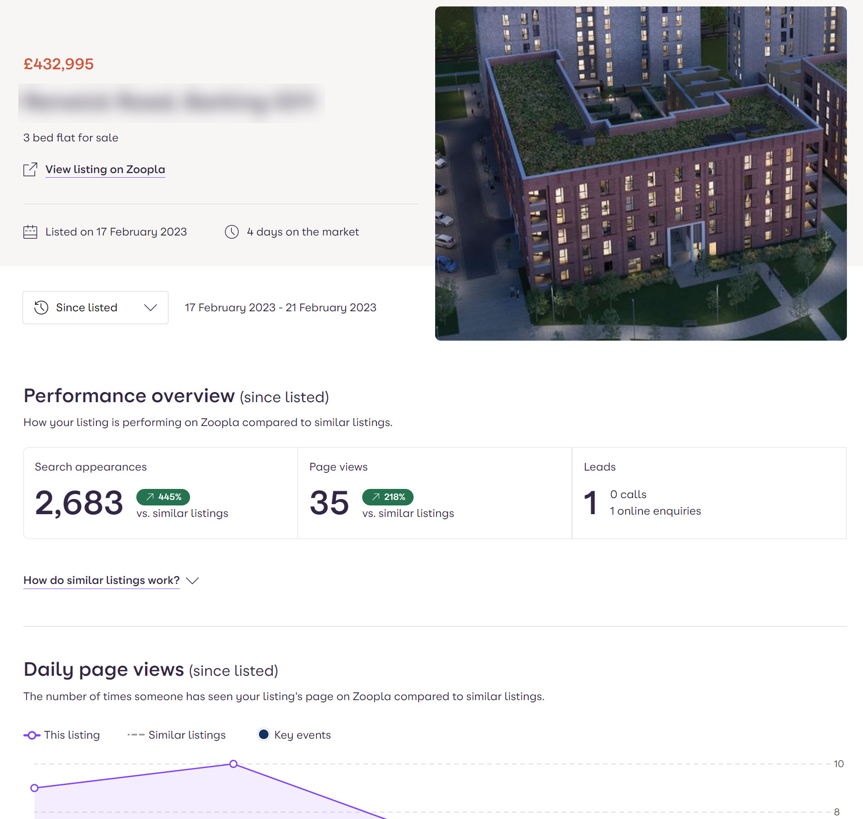Click the Search appearances card label
The width and height of the screenshot is (863, 819).
pos(91,467)
